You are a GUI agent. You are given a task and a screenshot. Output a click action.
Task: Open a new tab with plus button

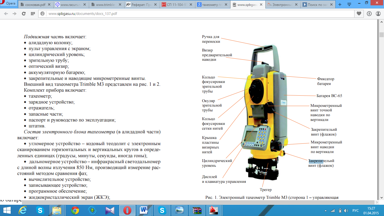tap(340, 5)
